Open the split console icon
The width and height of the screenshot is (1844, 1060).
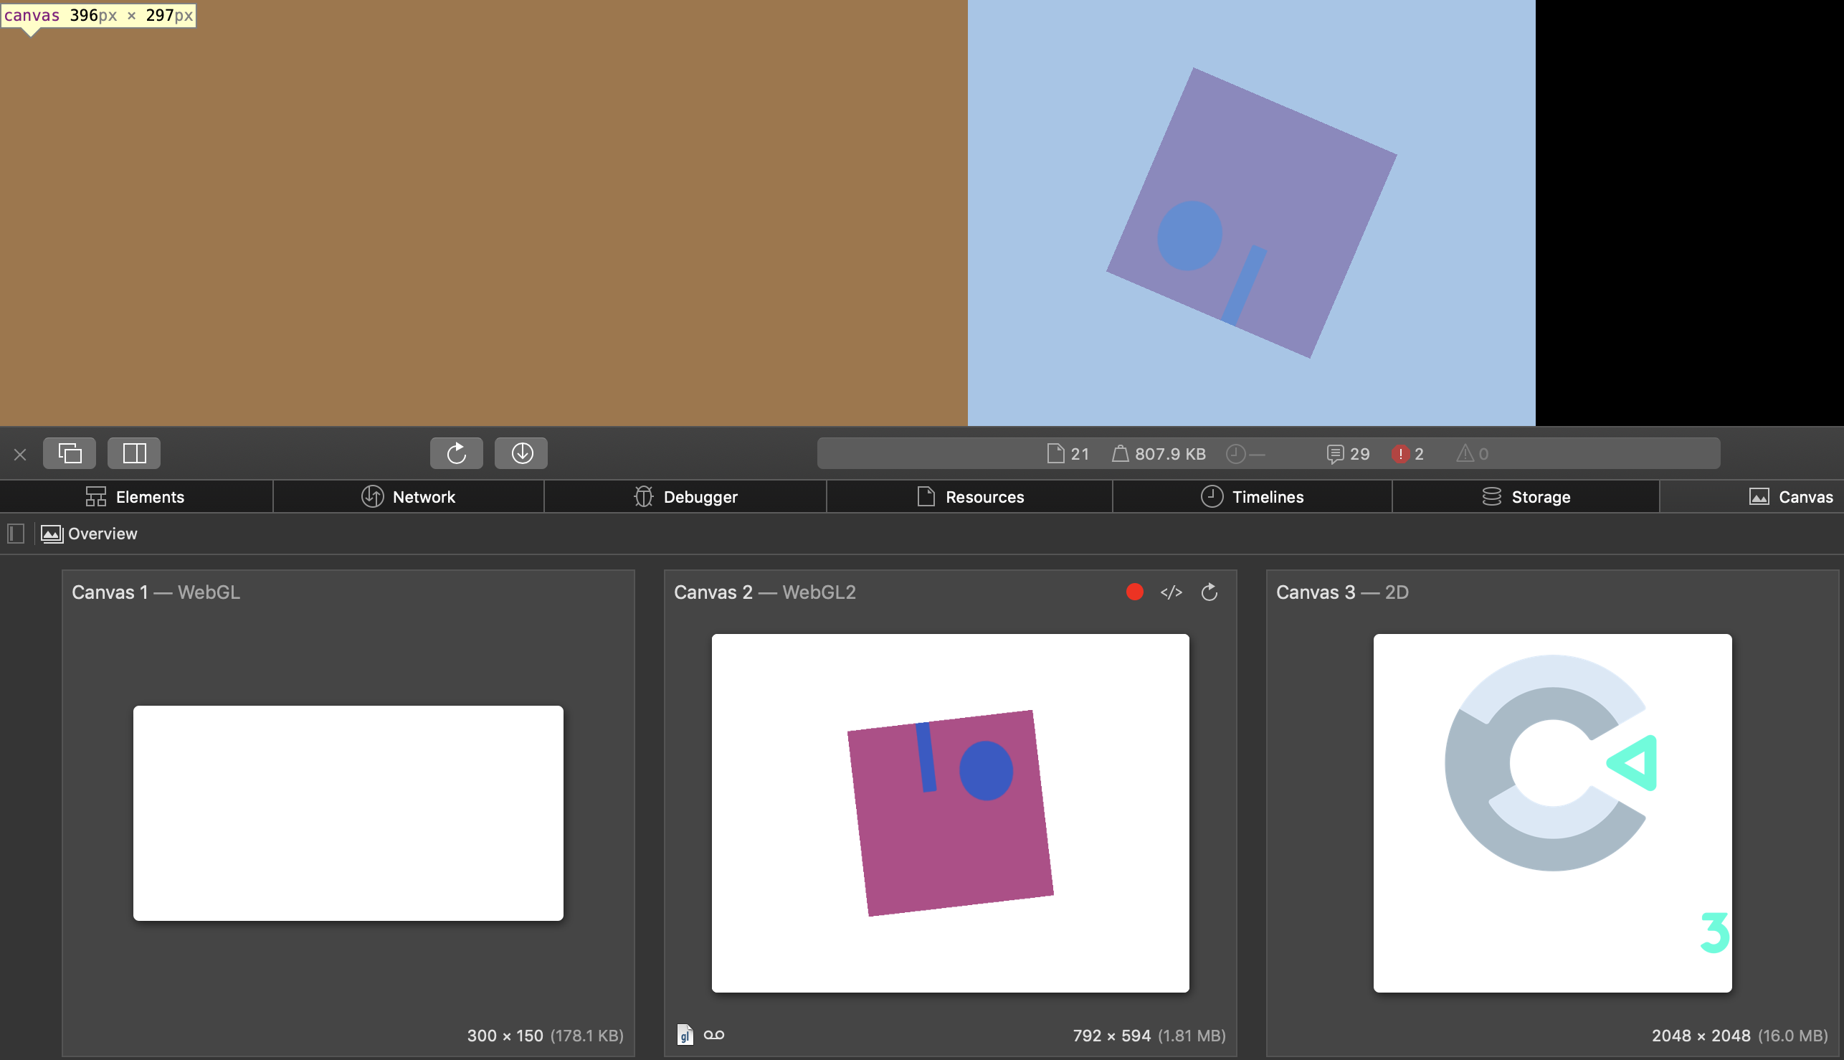[133, 453]
